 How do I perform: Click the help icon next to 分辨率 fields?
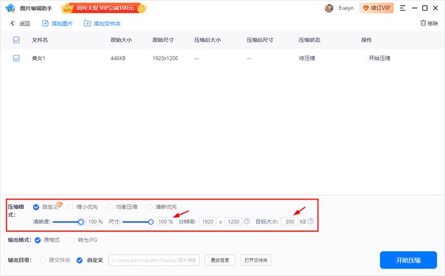(247, 221)
